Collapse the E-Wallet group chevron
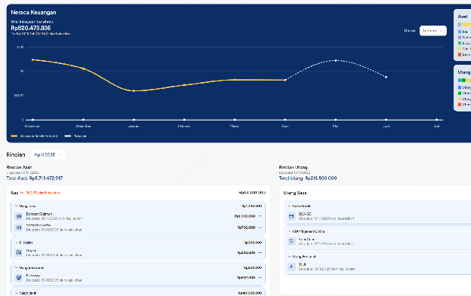The width and height of the screenshot is (471, 296). [x=17, y=243]
